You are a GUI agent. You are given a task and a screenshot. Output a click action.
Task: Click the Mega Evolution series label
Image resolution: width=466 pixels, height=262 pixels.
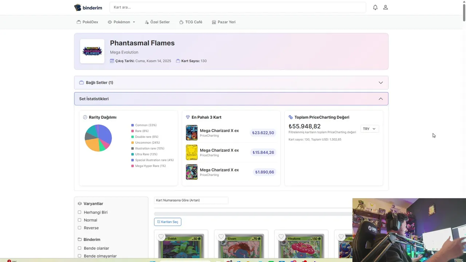124,52
